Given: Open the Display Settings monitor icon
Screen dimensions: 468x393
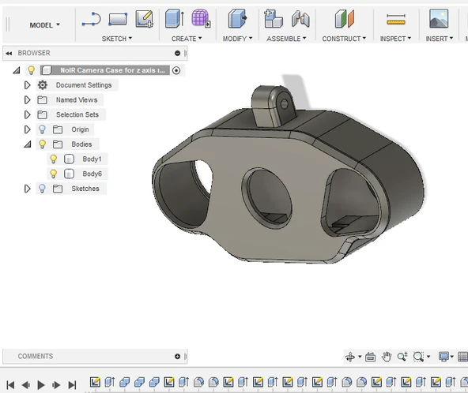Looking at the screenshot, I should coord(443,357).
